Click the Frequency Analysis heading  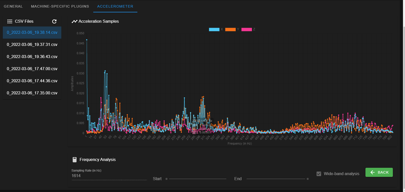(x=98, y=160)
